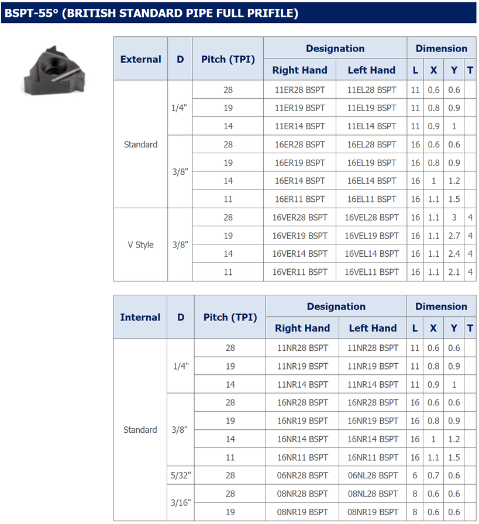This screenshot has width=479, height=524.
Task: Click the 06NR28 BSPT designation
Action: pyautogui.click(x=302, y=475)
